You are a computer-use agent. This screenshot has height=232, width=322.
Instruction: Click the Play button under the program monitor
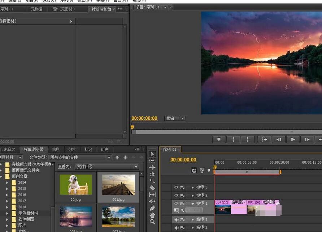293,140
